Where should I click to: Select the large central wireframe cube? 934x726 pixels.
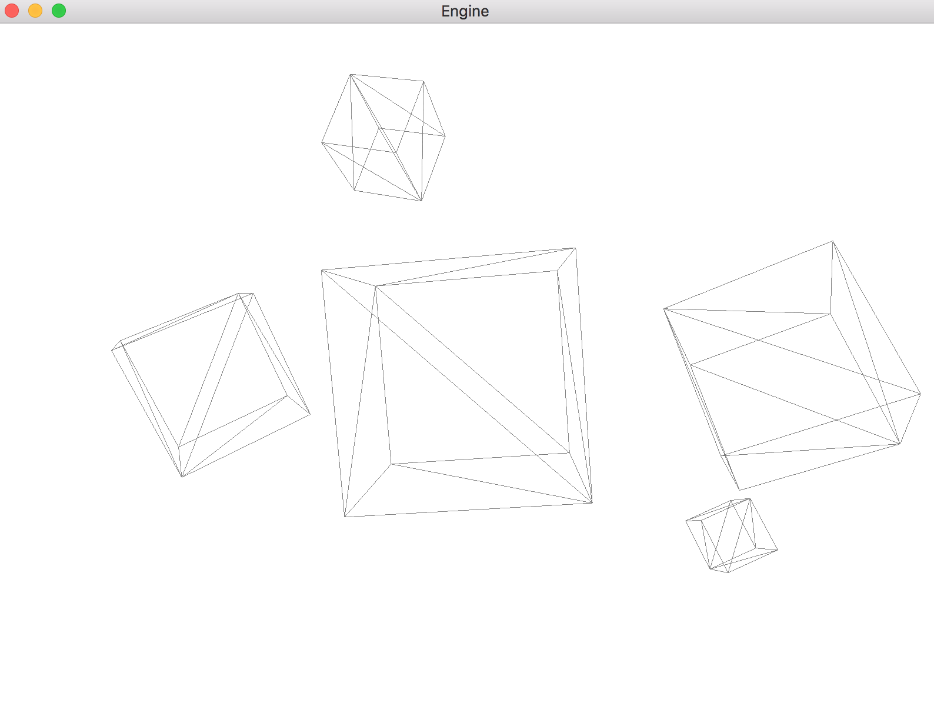tap(457, 382)
